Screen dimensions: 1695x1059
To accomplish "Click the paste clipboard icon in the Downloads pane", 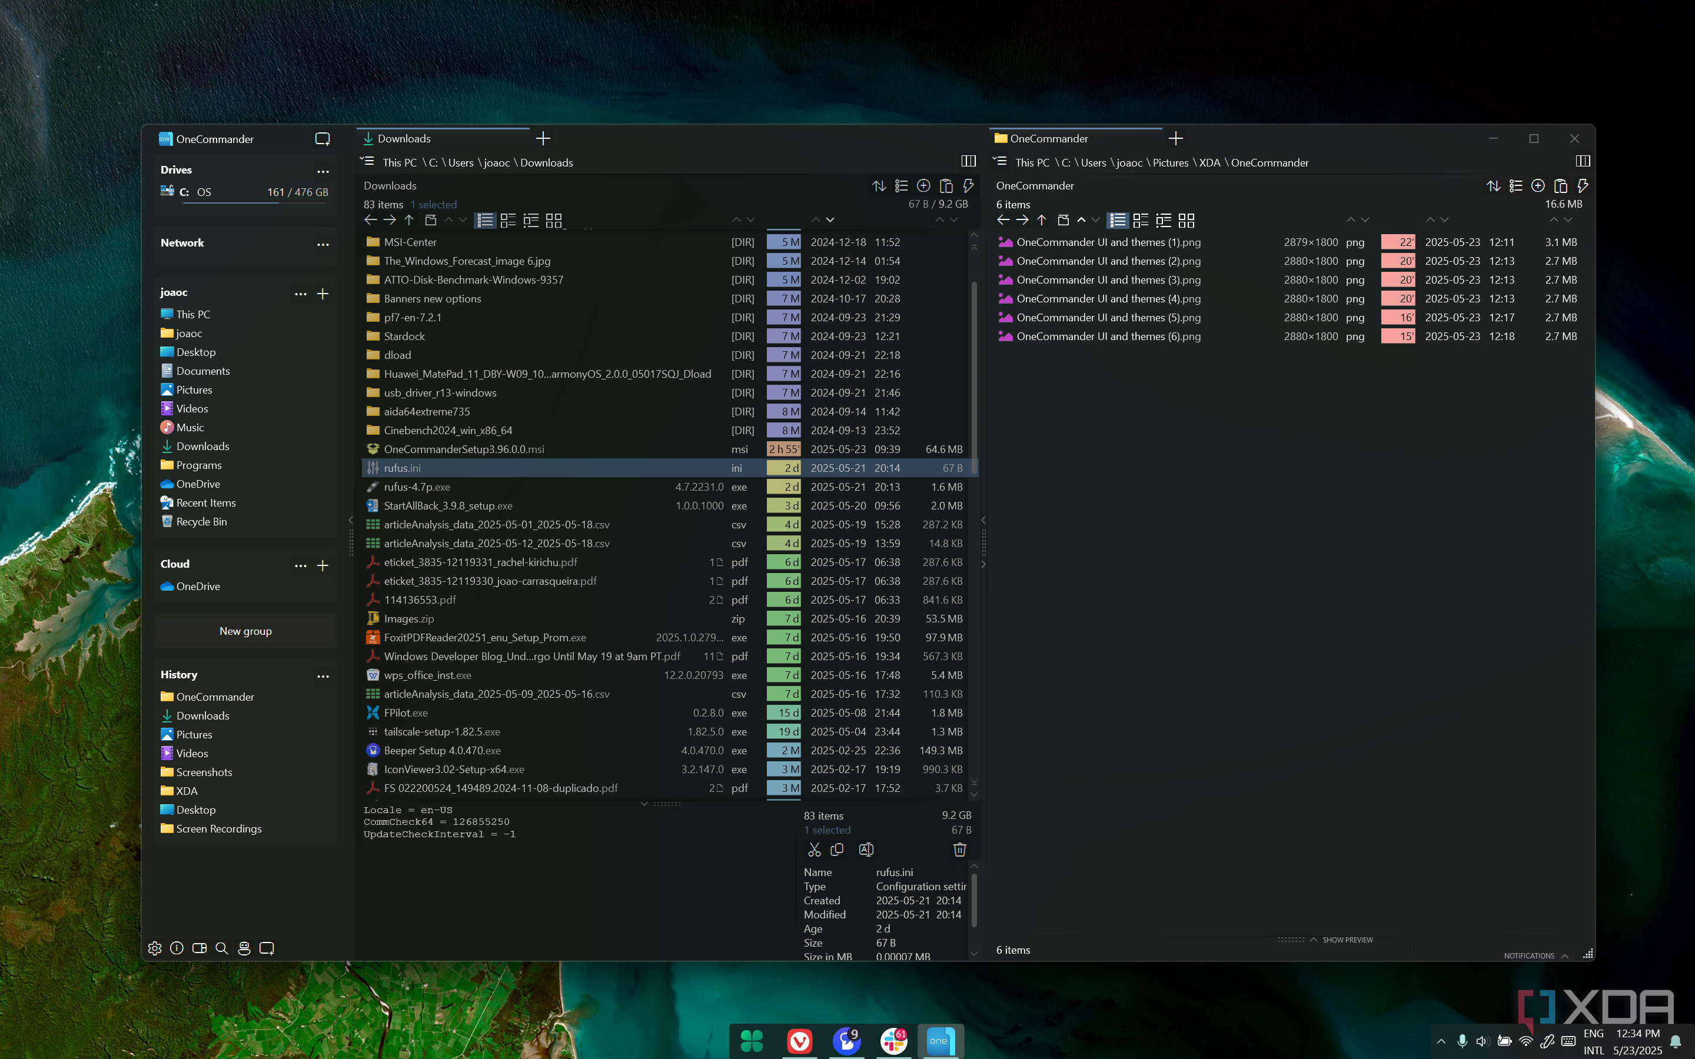I will pyautogui.click(x=946, y=185).
